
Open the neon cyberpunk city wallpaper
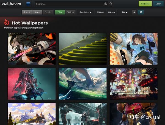(134, 84)
